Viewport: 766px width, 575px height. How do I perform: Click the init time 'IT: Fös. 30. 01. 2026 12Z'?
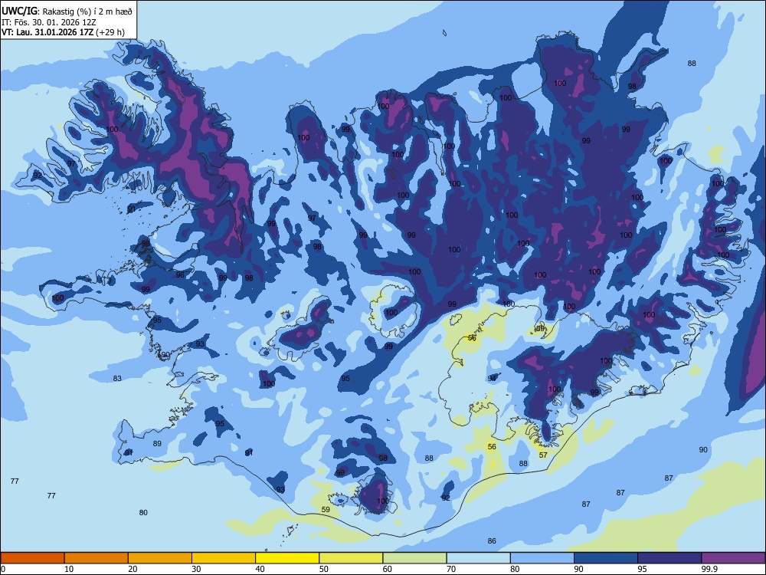(x=49, y=22)
